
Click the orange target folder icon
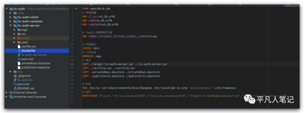pyautogui.click(x=19, y=38)
